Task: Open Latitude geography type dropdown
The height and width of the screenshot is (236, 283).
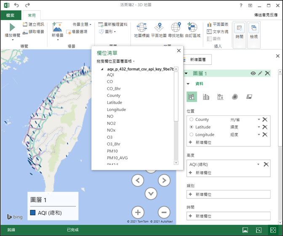Action: [x=259, y=127]
